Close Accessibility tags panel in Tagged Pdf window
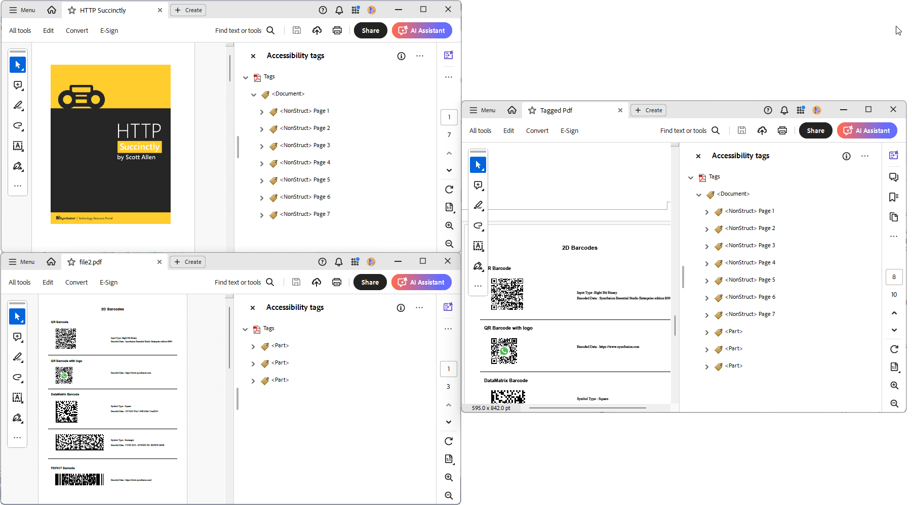This screenshot has width=912, height=505. coord(698,156)
